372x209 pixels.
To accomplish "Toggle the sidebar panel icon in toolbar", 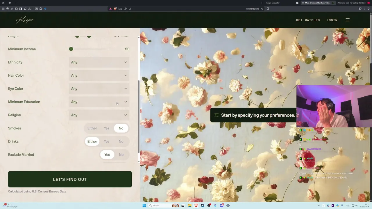I will (21, 9).
